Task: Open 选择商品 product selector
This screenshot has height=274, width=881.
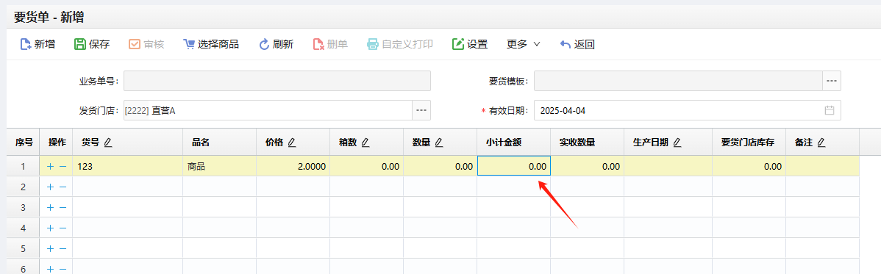Action: click(x=211, y=44)
